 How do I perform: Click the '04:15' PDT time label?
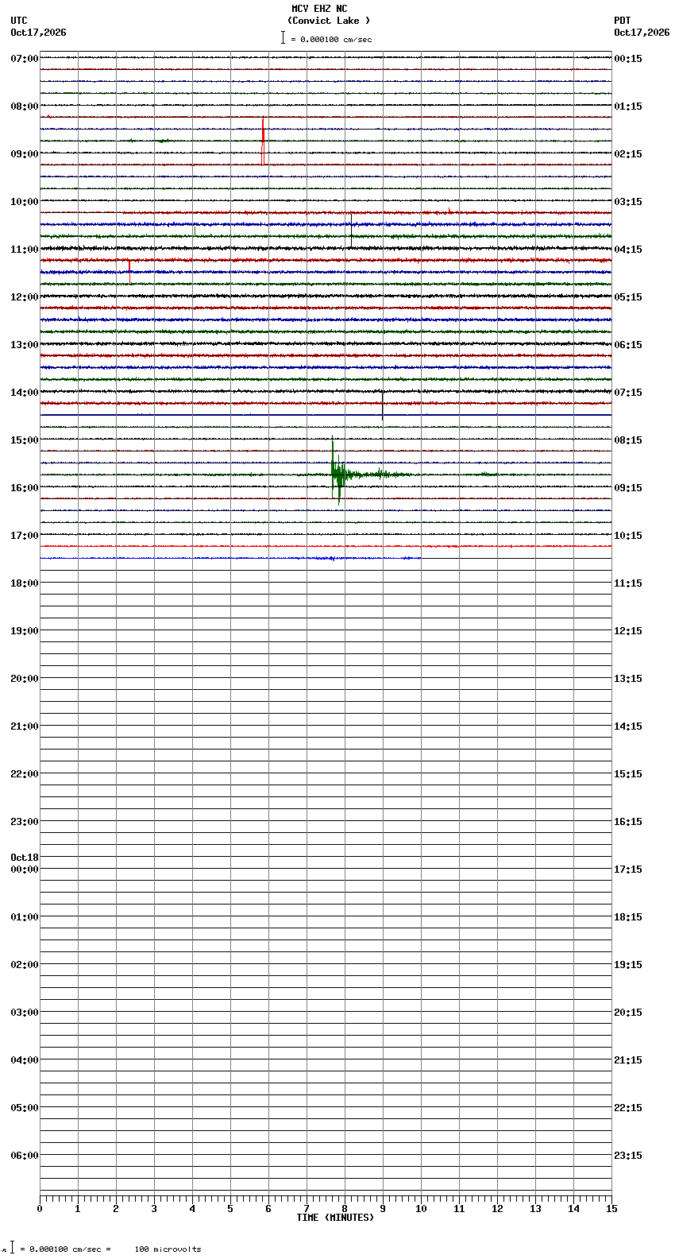point(628,250)
